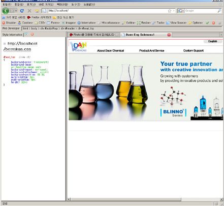Screen dimensions: 224x206
Task: Close the Daon Eng Submenu1 tab
Action: [x=169, y=35]
